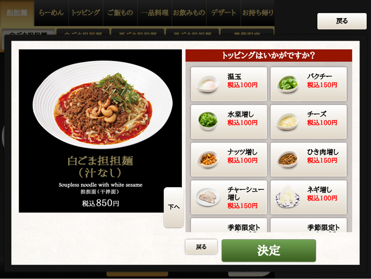Add the 温玉 soft egg topping
The height and width of the screenshot is (279, 371).
229,84
